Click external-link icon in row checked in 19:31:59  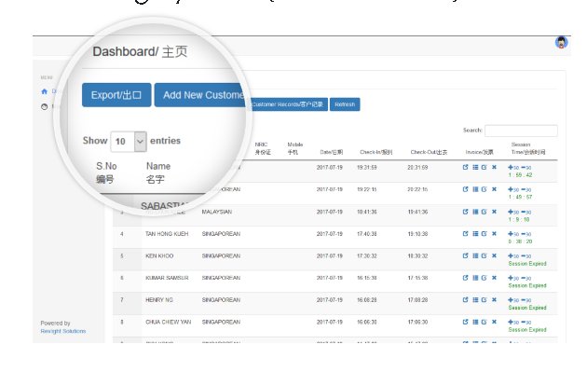tap(465, 168)
